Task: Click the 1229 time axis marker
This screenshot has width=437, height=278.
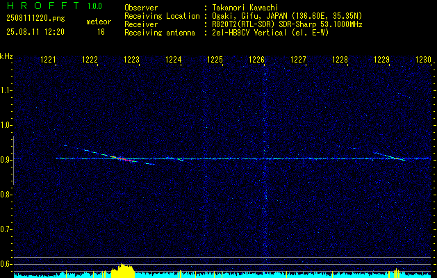Action: (x=381, y=59)
